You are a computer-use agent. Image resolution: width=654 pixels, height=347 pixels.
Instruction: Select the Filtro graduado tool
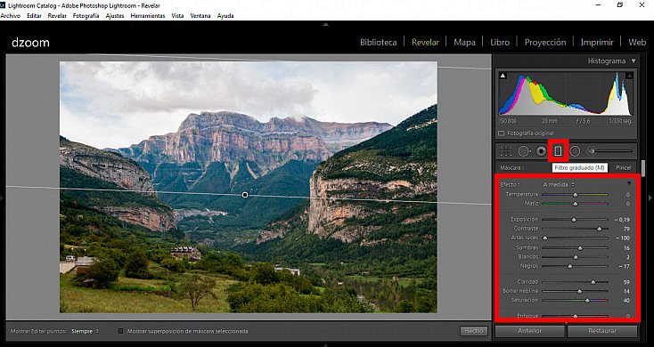(x=558, y=150)
